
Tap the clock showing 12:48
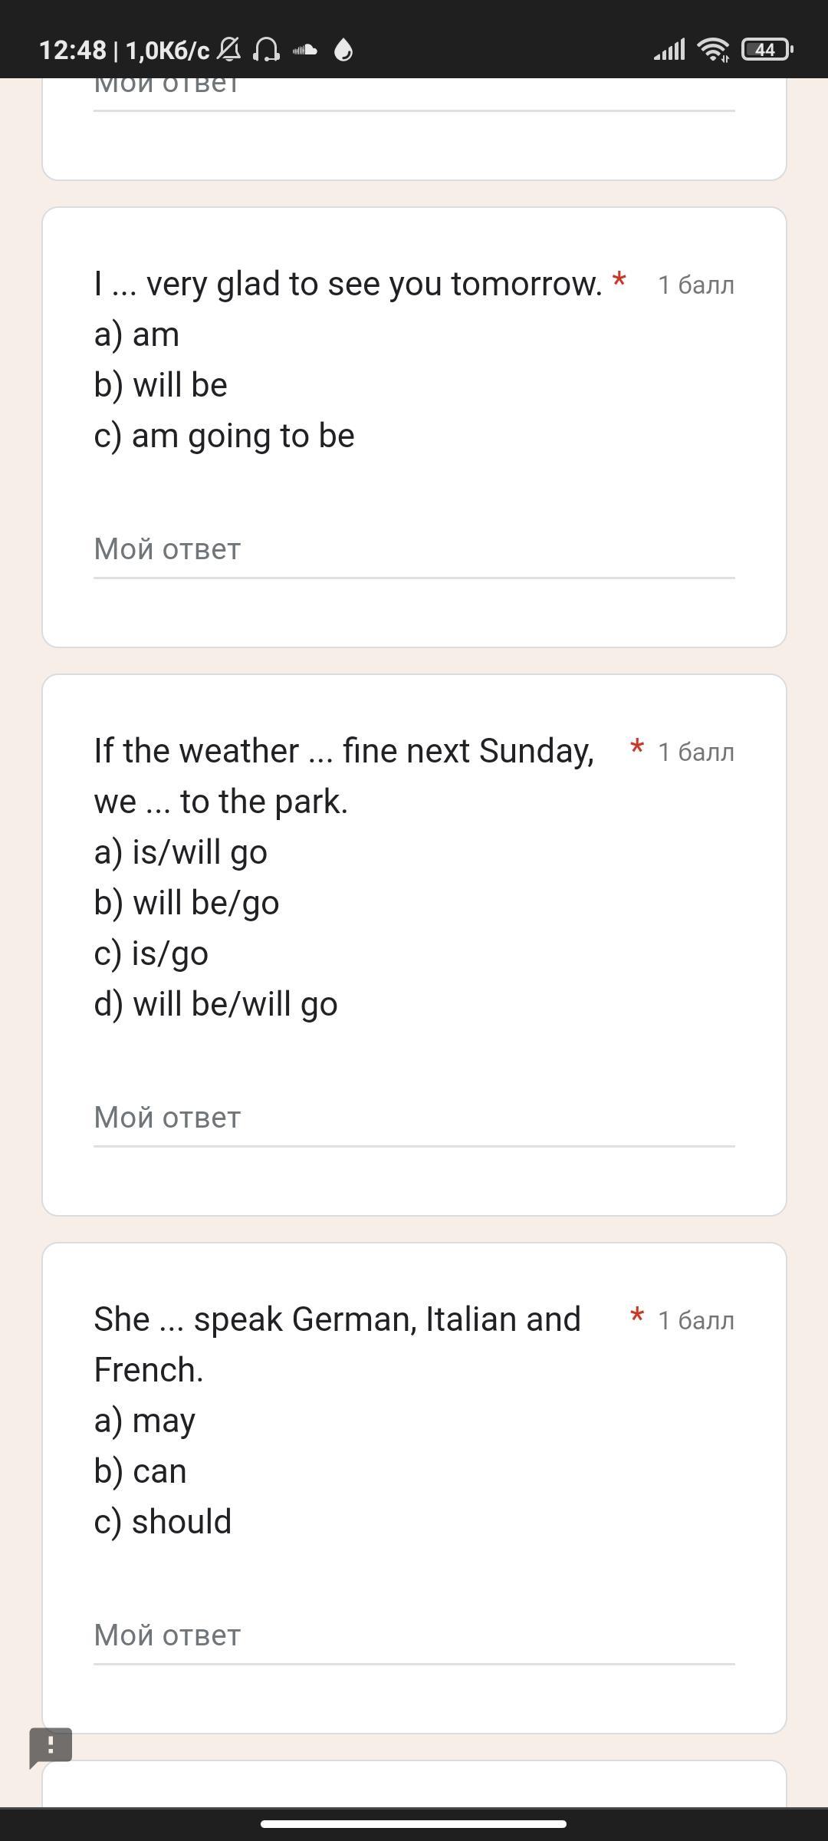(x=73, y=51)
